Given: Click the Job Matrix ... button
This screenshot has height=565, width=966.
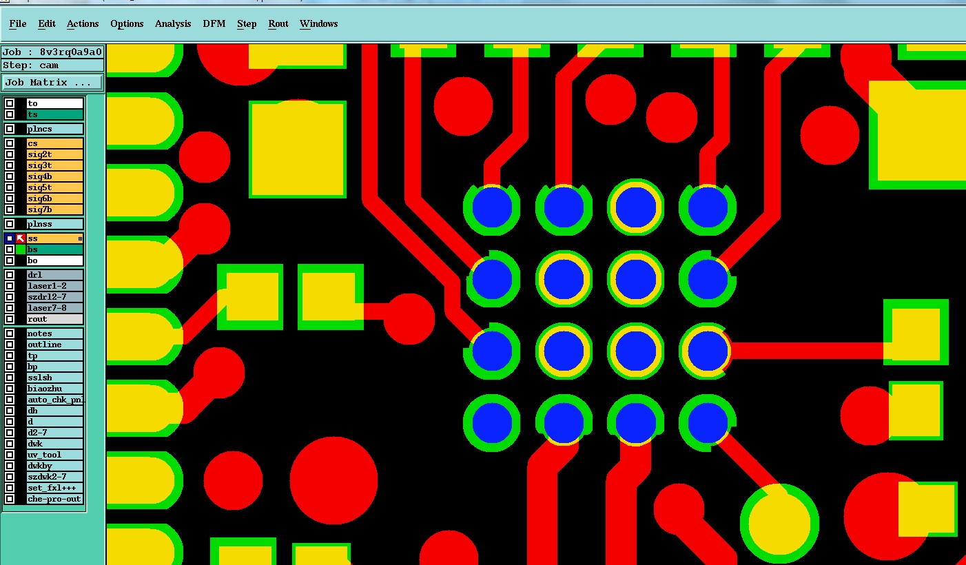Looking at the screenshot, I should pos(52,82).
